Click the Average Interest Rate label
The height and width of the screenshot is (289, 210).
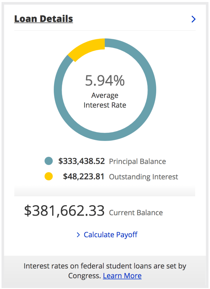point(105,100)
